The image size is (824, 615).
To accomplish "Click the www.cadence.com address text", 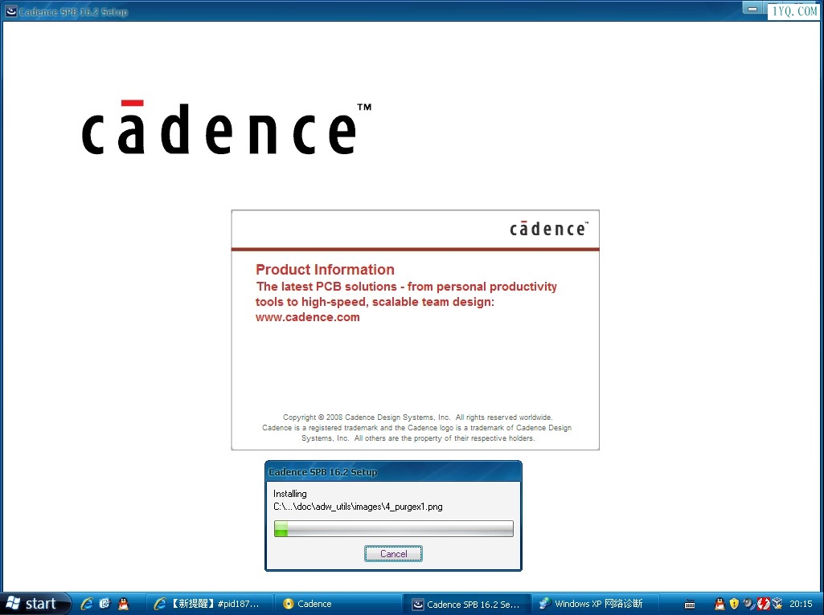I will click(307, 317).
